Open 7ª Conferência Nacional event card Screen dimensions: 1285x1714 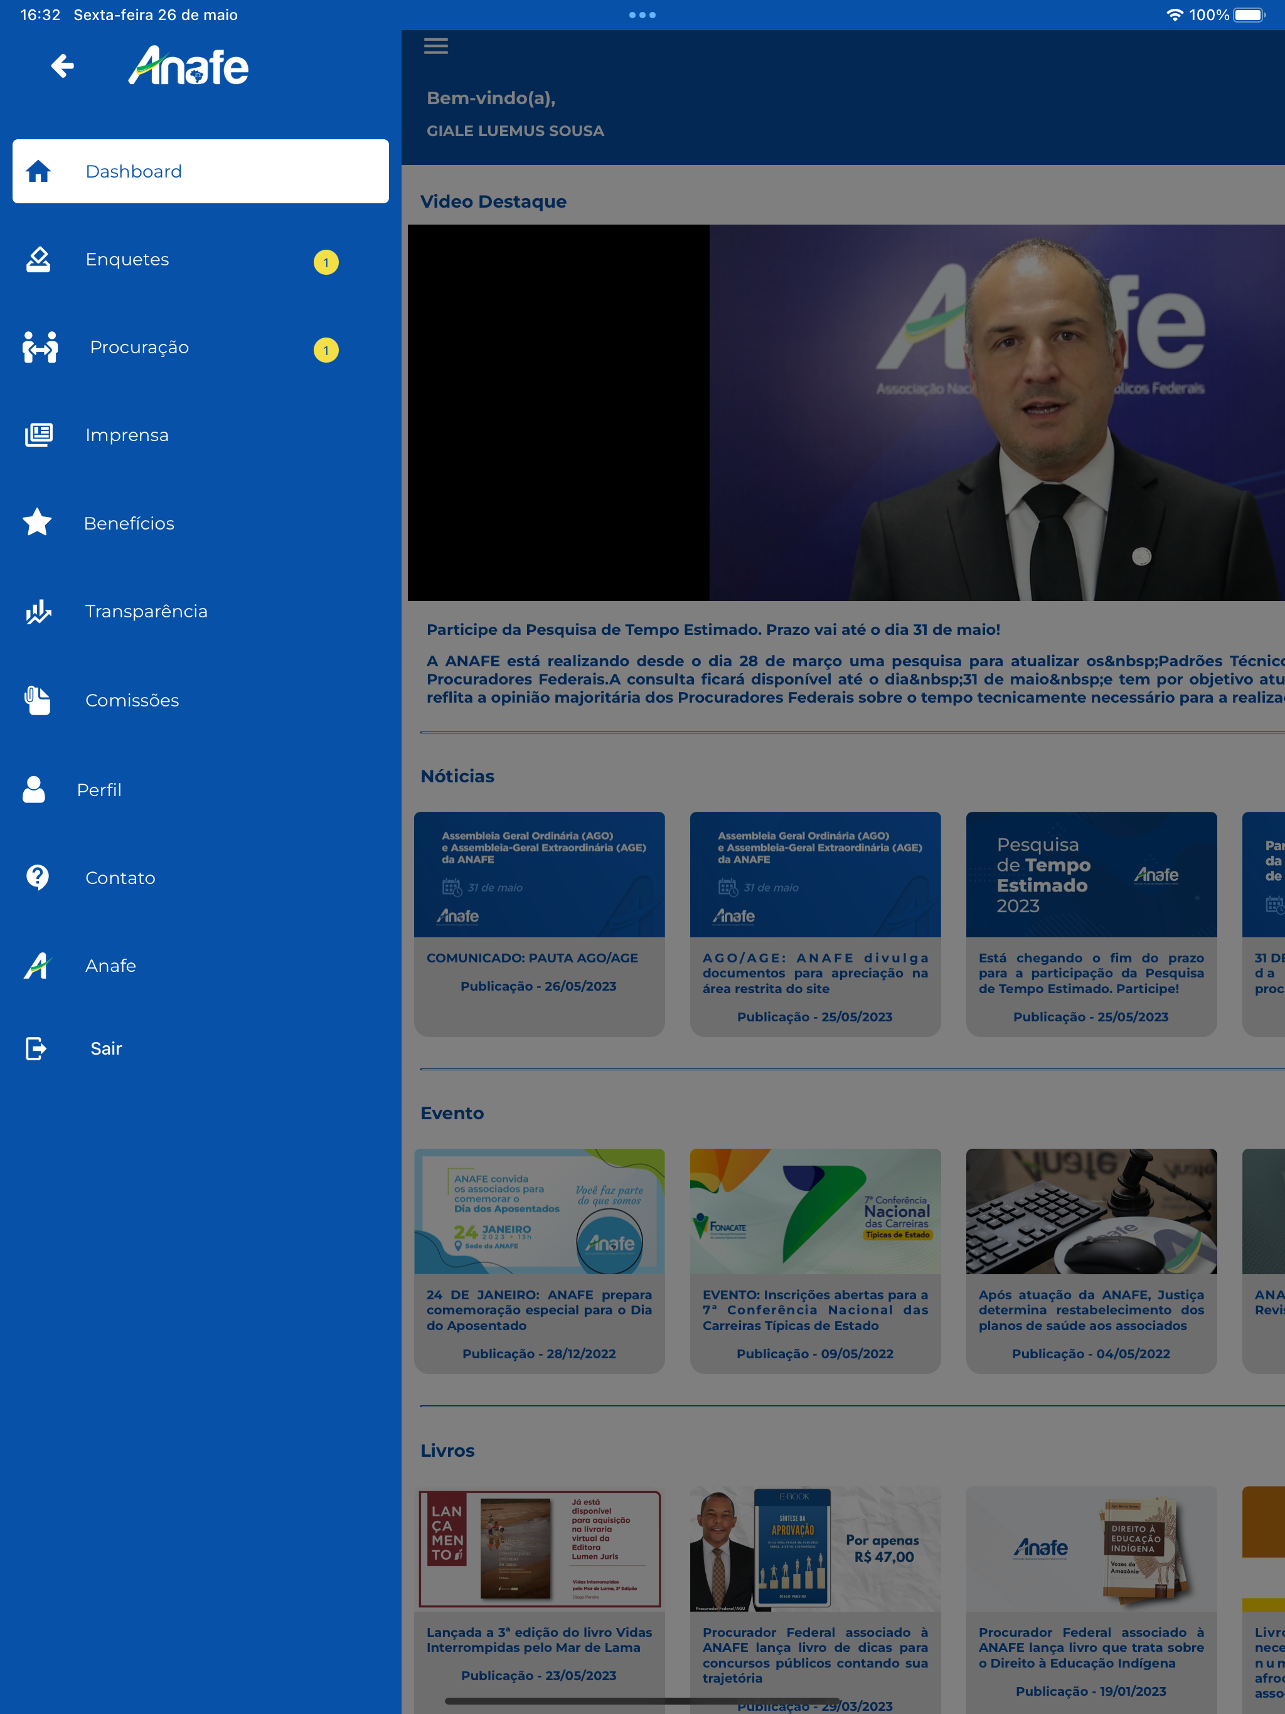point(815,1260)
